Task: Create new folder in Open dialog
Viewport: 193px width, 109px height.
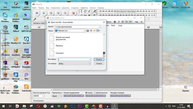Action: pyautogui.click(x=94, y=31)
